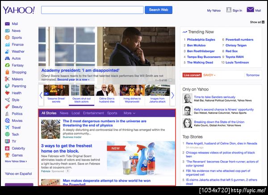Viewport: 268px width, 195px height.
Task: Click the Mail envelope icon in sidebar
Action: (x=7, y=24)
